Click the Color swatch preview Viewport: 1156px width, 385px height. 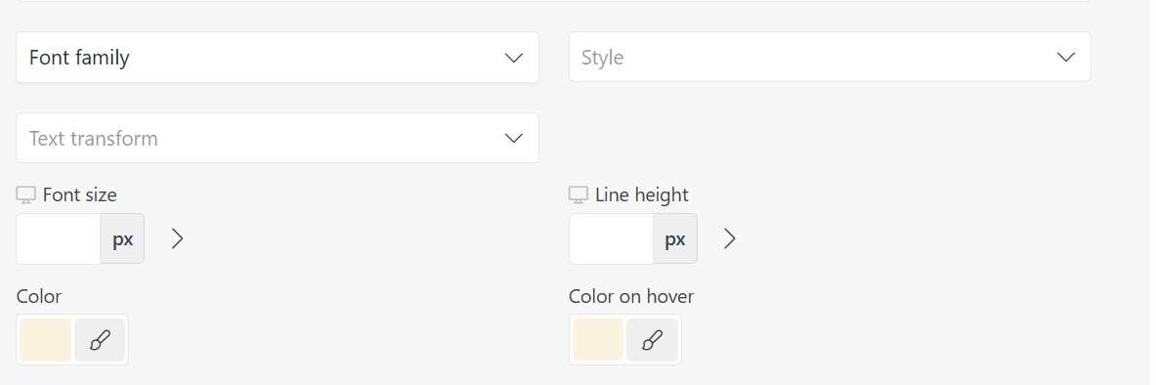46,340
